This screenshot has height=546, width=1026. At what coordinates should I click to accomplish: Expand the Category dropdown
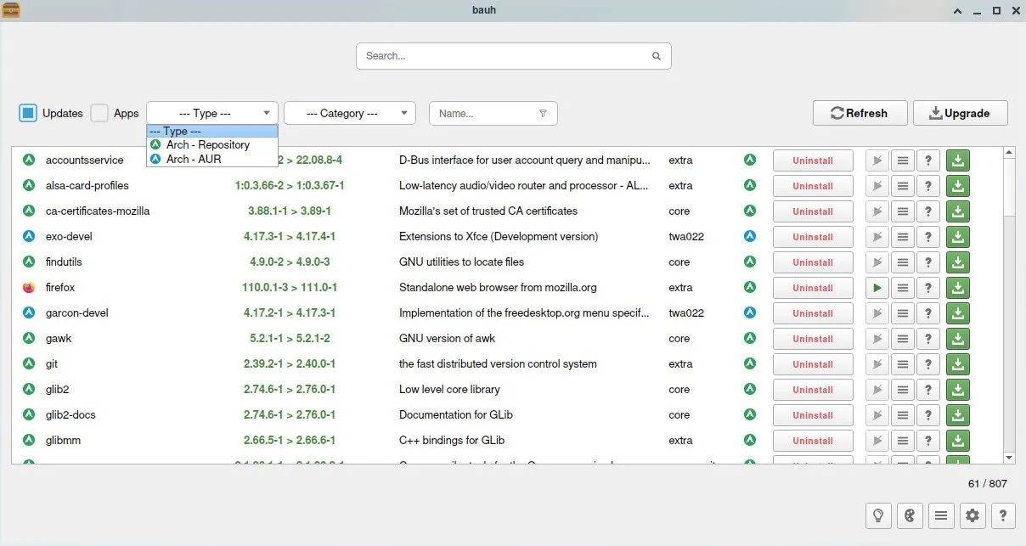point(349,113)
